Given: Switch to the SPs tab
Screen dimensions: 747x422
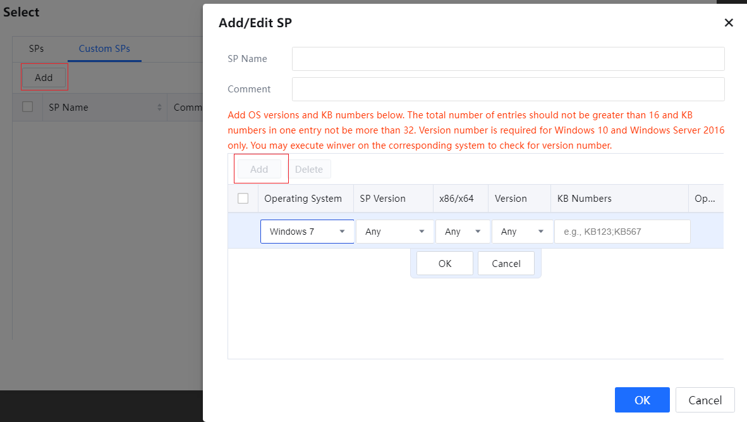Looking at the screenshot, I should tap(37, 49).
